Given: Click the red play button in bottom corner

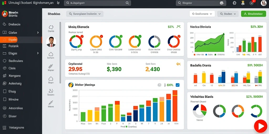Looking at the screenshot, I should pyautogui.click(x=260, y=127).
